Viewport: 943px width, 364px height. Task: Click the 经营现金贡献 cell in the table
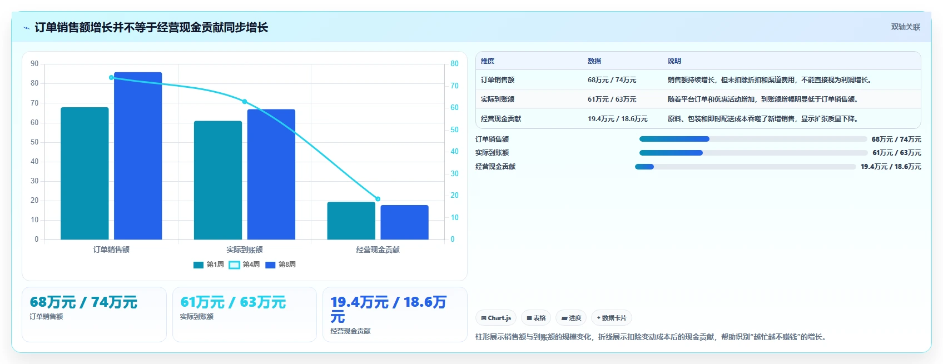501,119
